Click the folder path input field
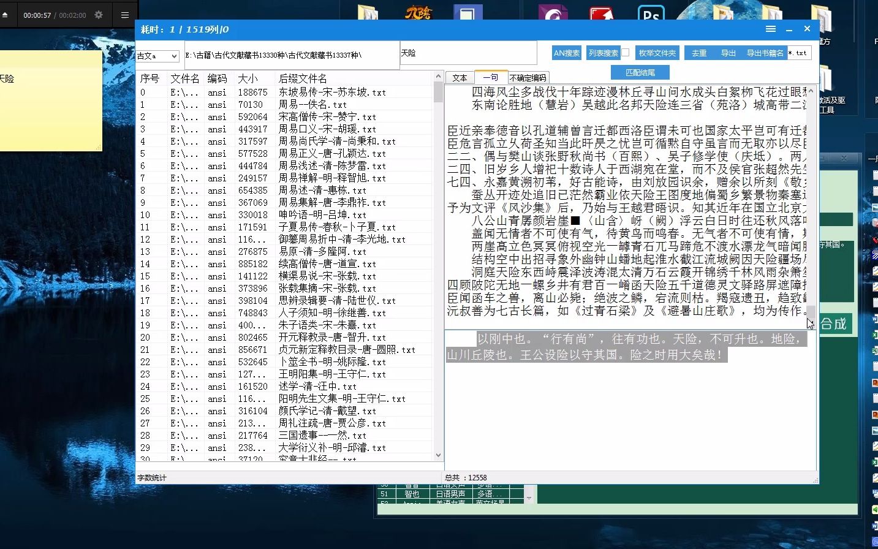Viewport: 878px width, 549px height. click(291, 55)
